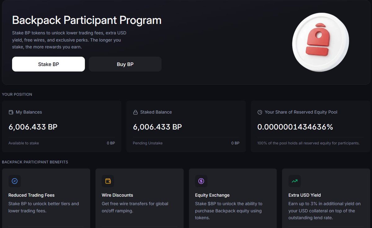Screen dimensions: 372x228
Task: Click the Staked Balance label
Action: click(156, 112)
